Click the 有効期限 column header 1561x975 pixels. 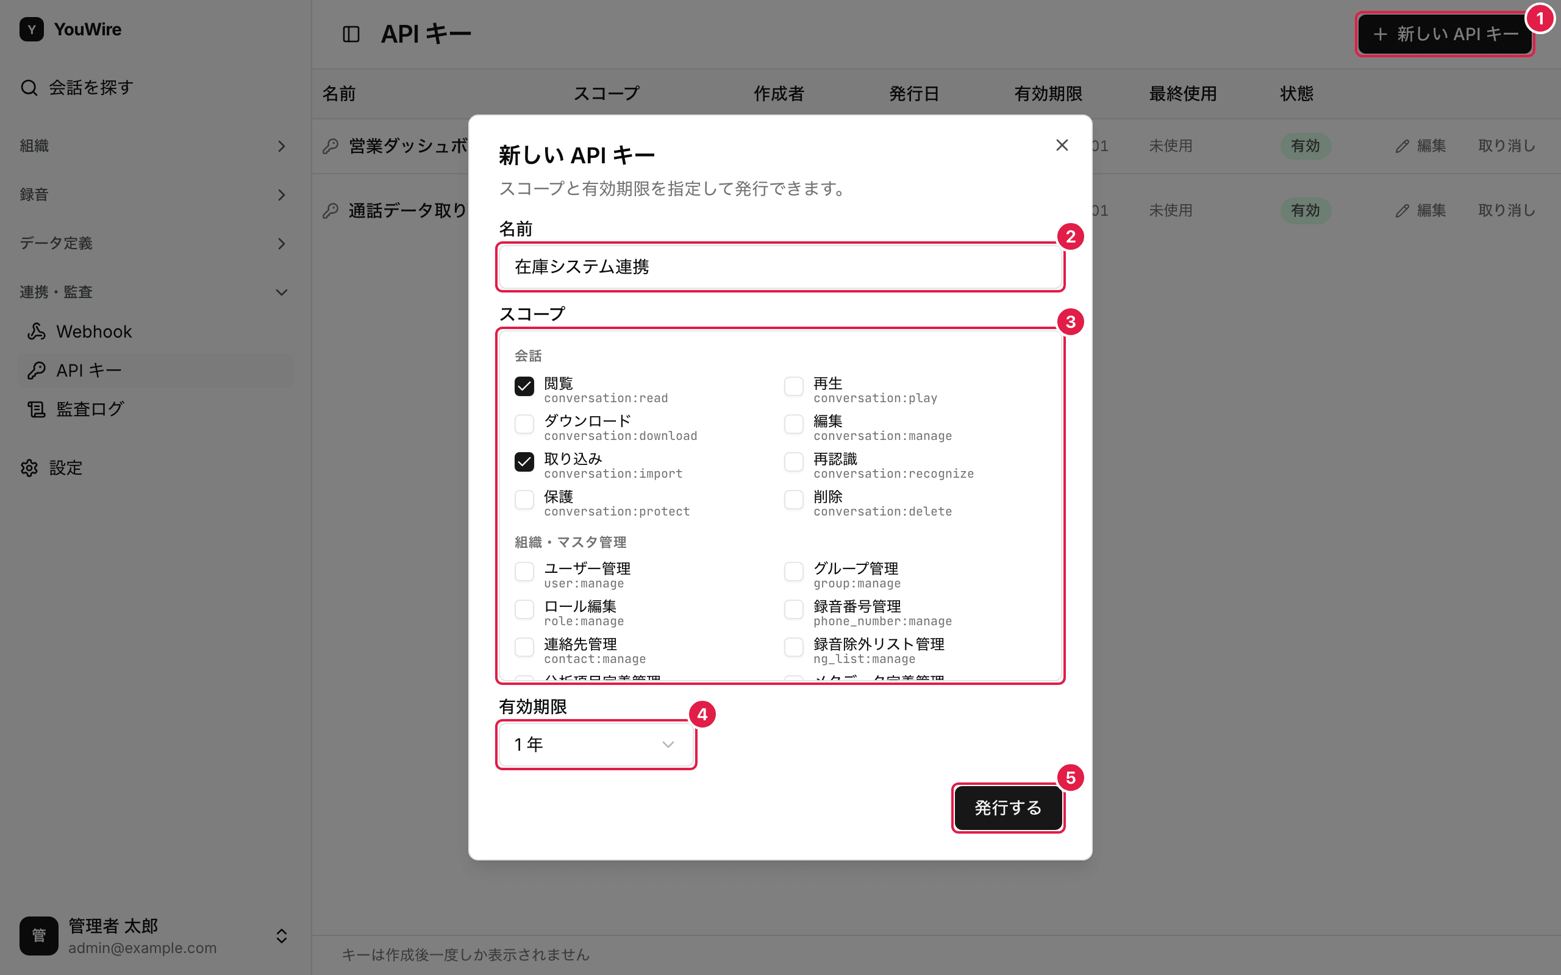1048,94
